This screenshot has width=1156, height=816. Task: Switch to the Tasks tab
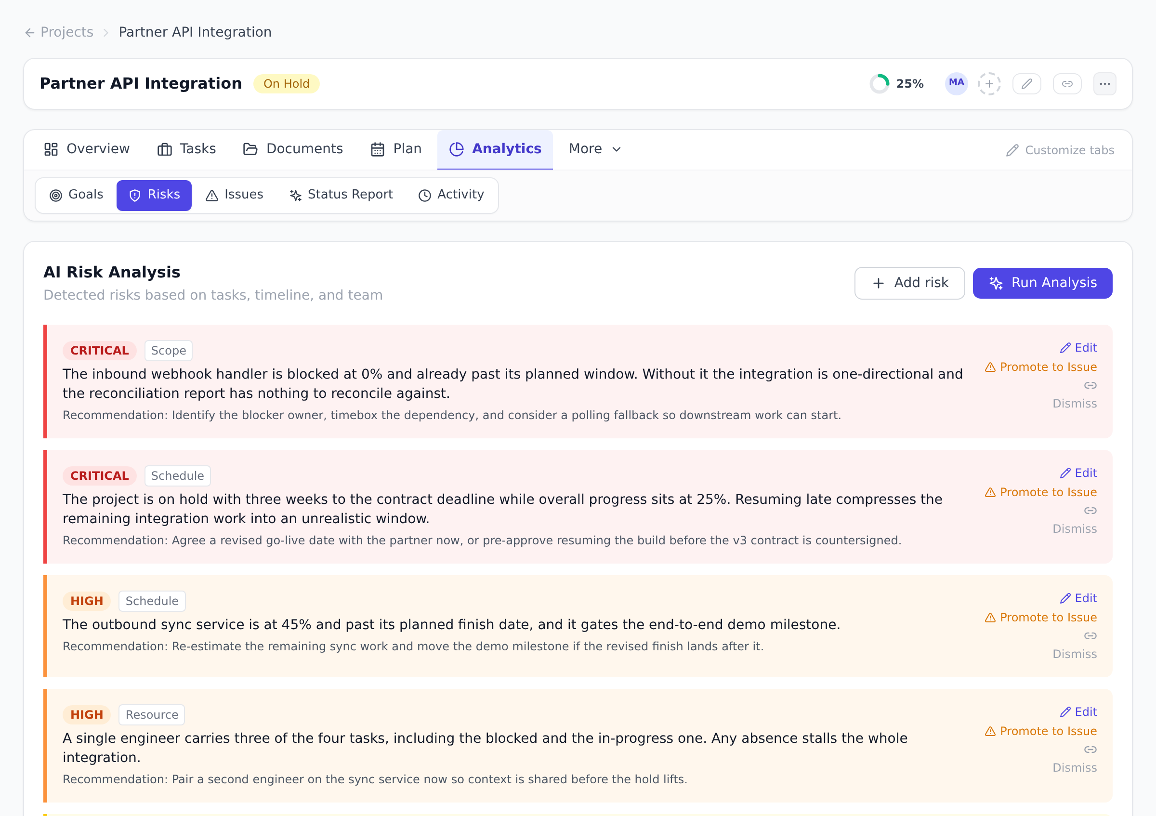[x=187, y=149]
